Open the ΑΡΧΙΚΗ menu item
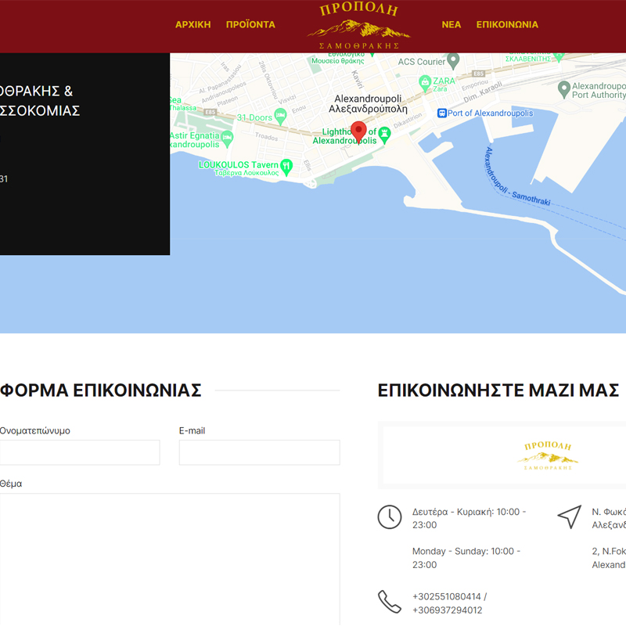The height and width of the screenshot is (626, 626). pos(192,24)
